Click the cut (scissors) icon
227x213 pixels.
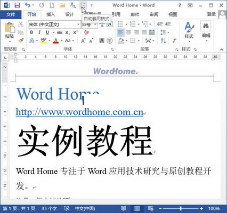click(21, 24)
